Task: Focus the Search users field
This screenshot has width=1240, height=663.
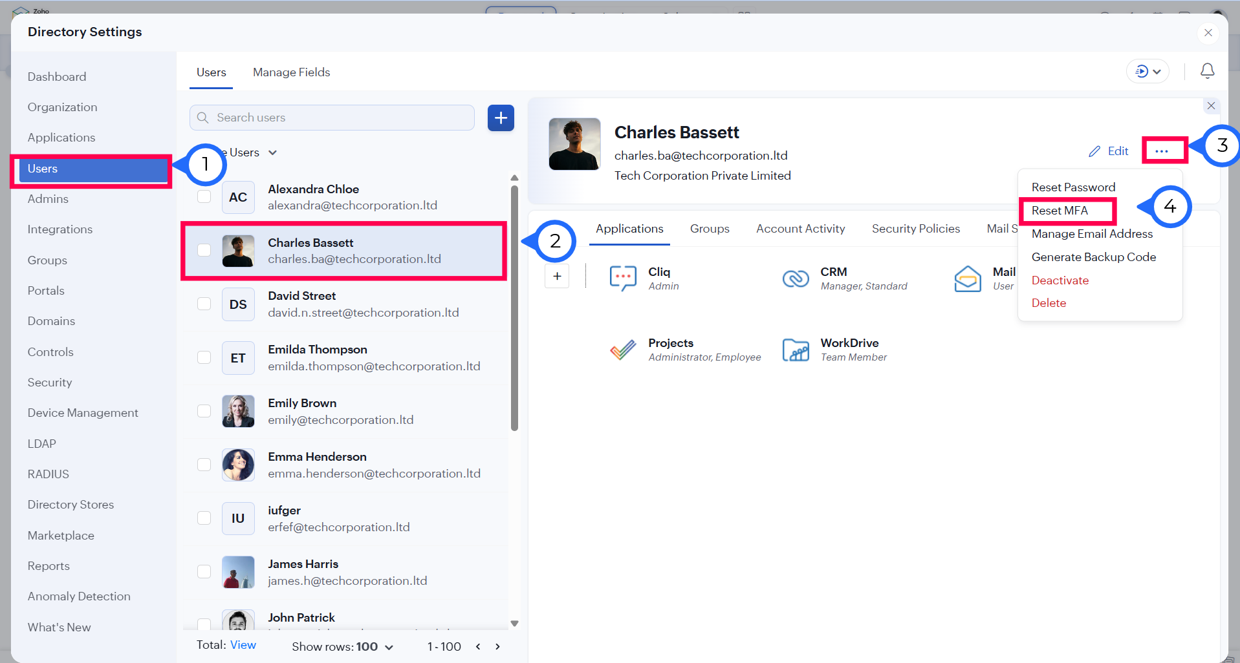Action: click(x=332, y=118)
